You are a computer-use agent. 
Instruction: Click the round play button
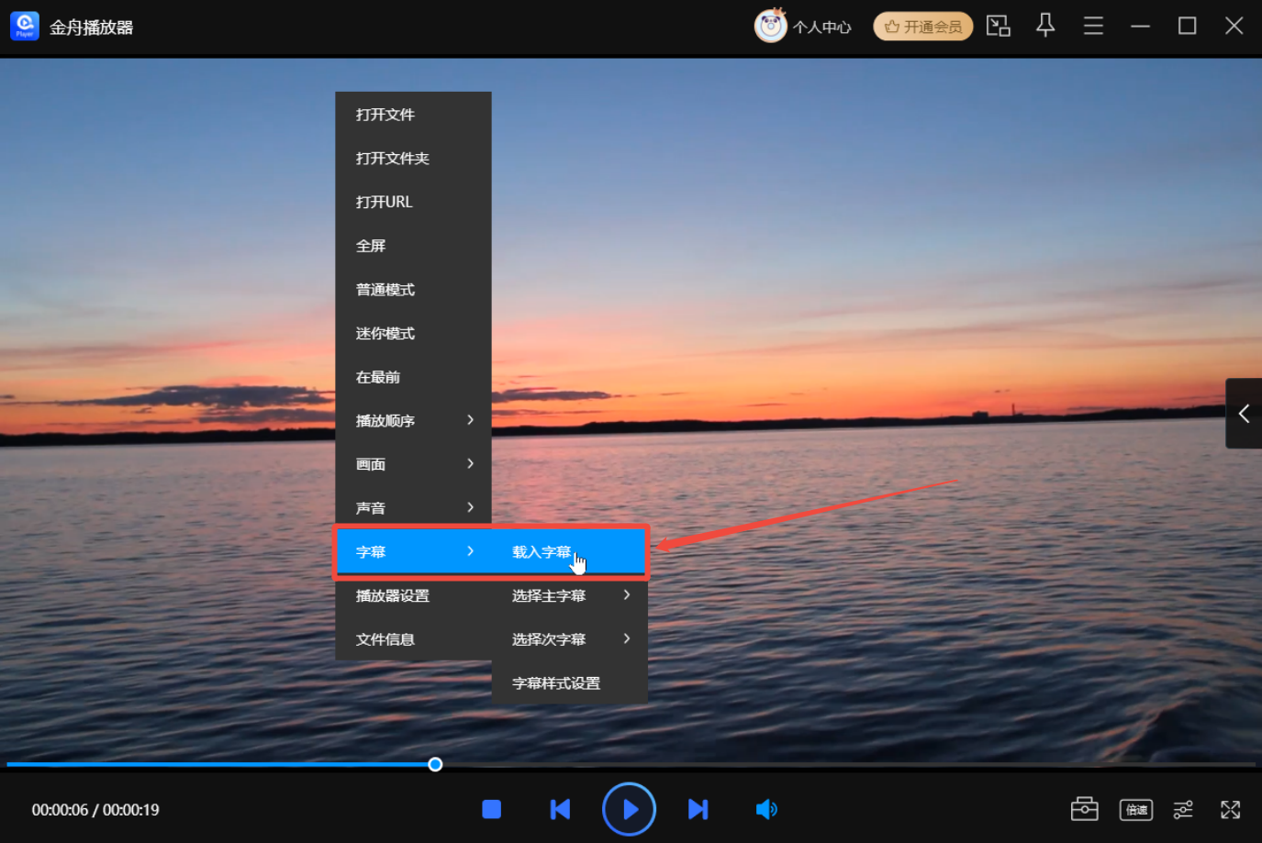click(x=629, y=809)
